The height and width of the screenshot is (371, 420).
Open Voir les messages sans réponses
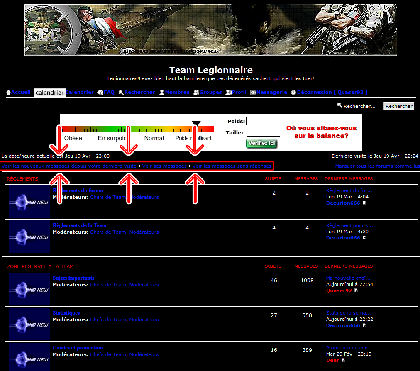pyautogui.click(x=232, y=166)
